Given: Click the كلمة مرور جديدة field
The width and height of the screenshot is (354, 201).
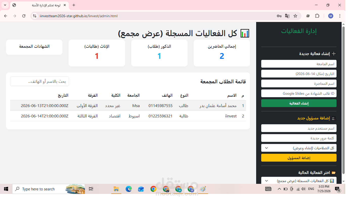Looking at the screenshot, I should [299, 138].
